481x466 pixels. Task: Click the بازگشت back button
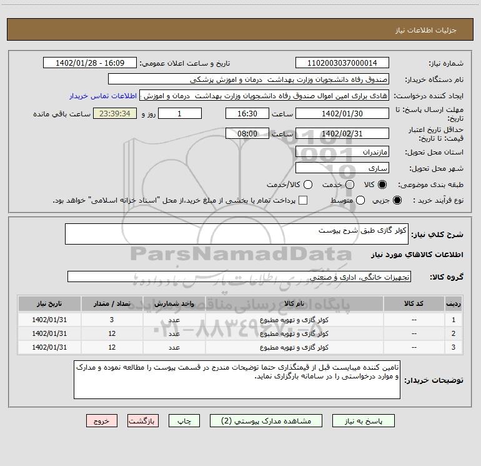(143, 421)
